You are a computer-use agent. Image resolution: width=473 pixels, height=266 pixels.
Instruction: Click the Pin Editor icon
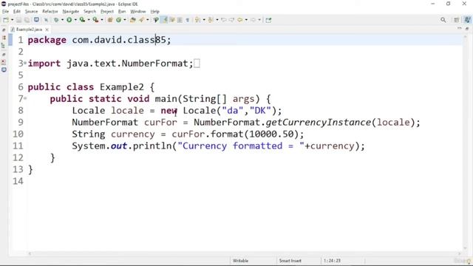coord(268,20)
